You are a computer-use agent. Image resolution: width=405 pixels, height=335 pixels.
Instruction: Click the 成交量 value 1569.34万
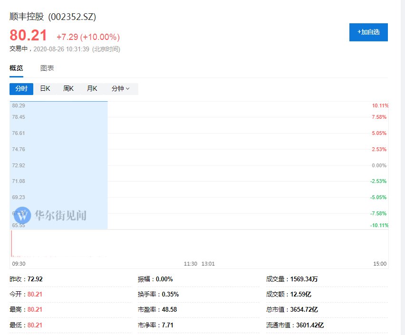(304, 279)
